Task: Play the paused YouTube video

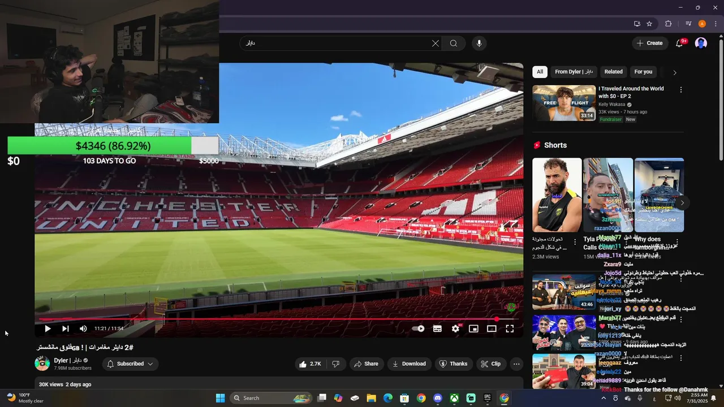Action: (x=48, y=328)
